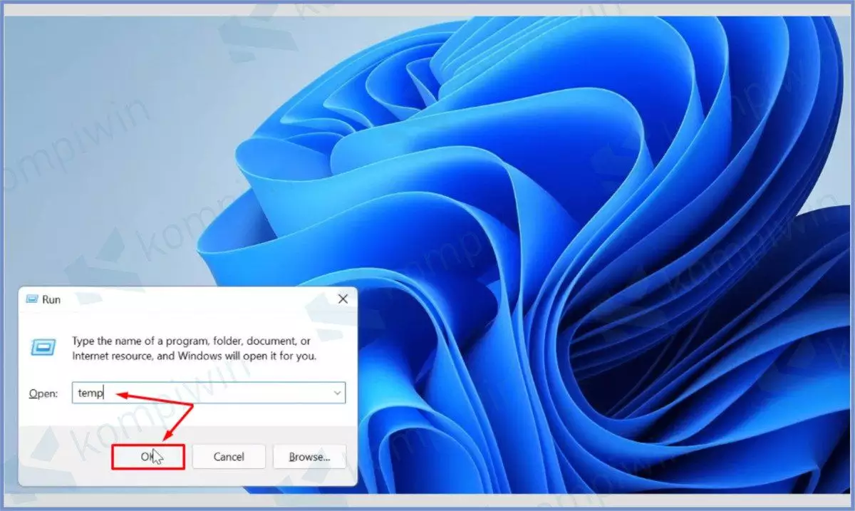Image resolution: width=855 pixels, height=511 pixels.
Task: Click the gray footer area left of OK
Action: [x=64, y=457]
